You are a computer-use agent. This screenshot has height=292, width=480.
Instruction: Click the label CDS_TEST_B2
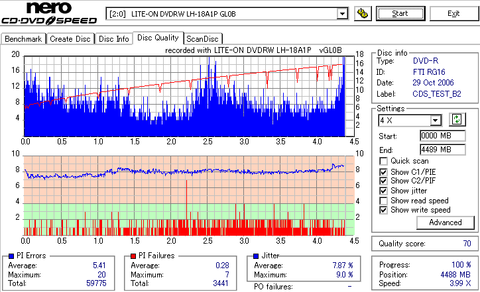(437, 94)
